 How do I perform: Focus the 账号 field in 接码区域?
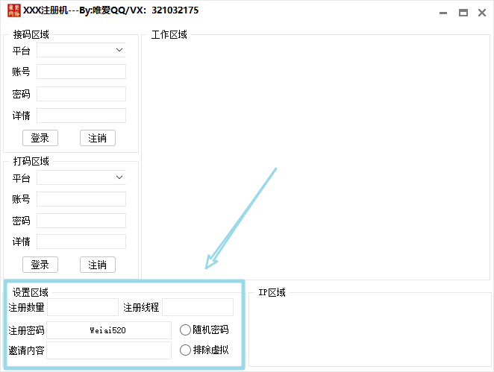(81, 72)
